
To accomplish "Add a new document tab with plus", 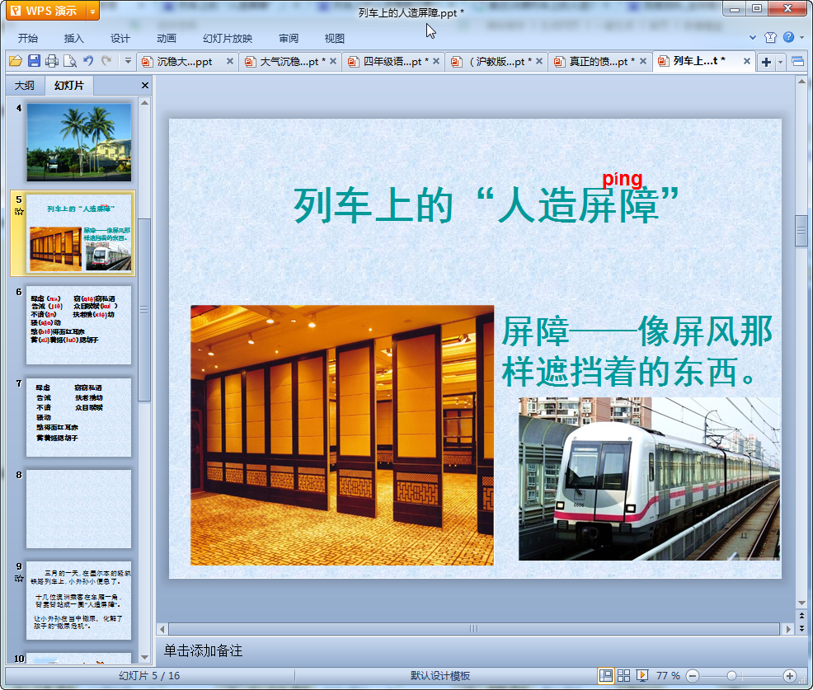I will (766, 63).
